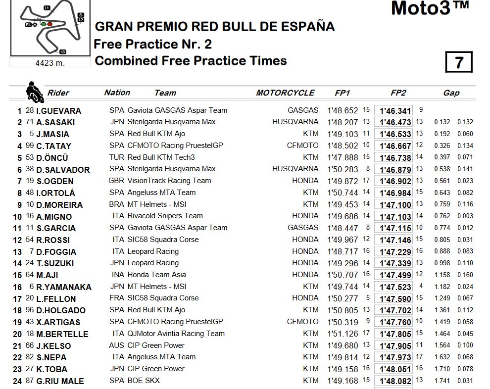The image size is (490, 389).
Task: Click the i3 sector marker on map
Action: [x=62, y=52]
